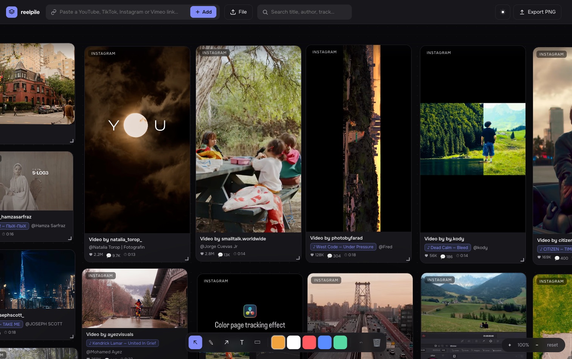572x359 pixels.
Task: Zoom in with the plus button
Action: point(510,345)
